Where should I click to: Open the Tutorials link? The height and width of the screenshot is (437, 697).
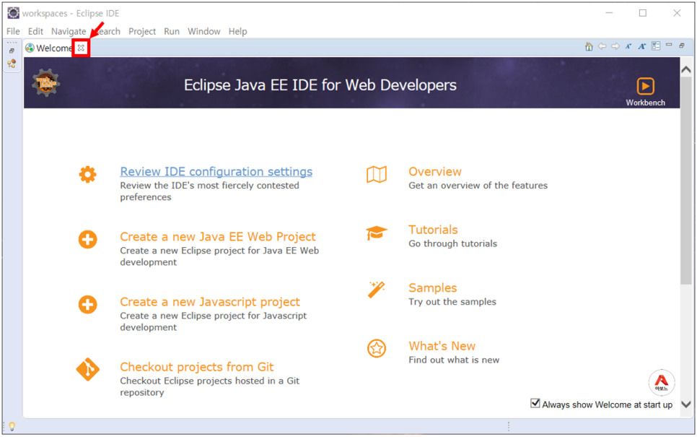click(x=433, y=230)
